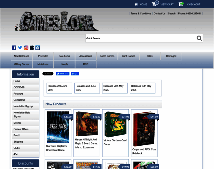Open the Damaged category

[x=171, y=56]
